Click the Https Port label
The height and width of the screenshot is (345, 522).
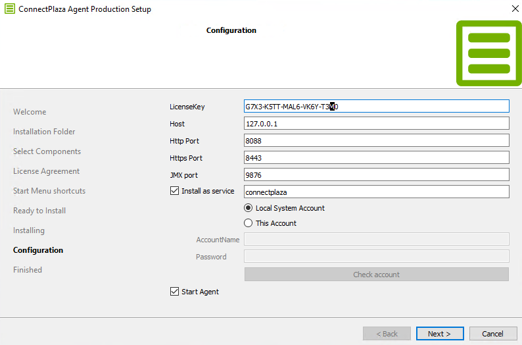coord(186,158)
